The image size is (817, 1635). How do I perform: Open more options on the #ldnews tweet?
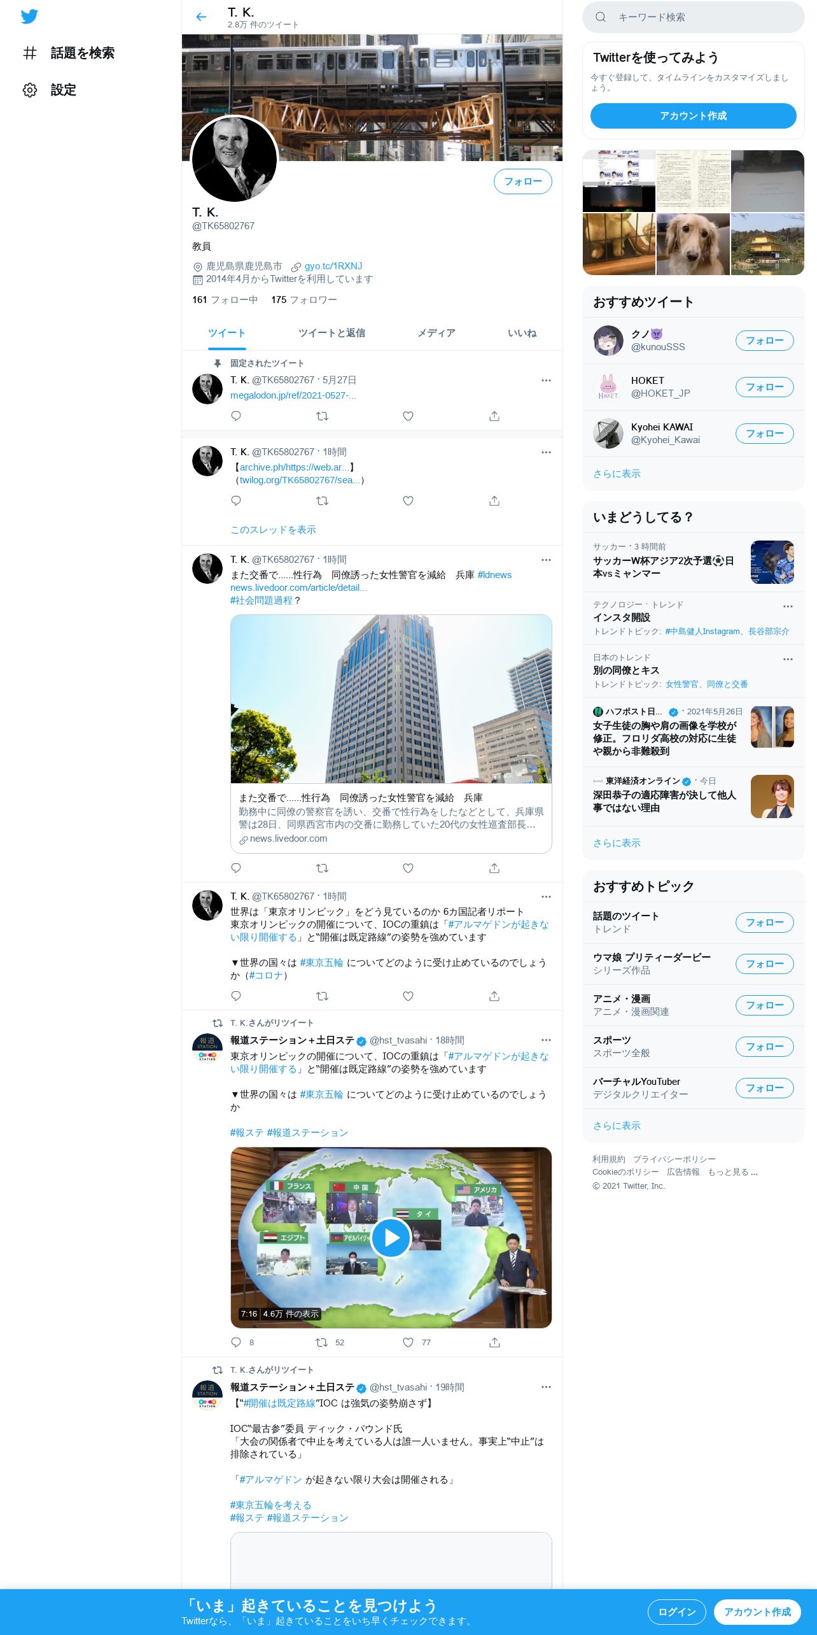546,560
